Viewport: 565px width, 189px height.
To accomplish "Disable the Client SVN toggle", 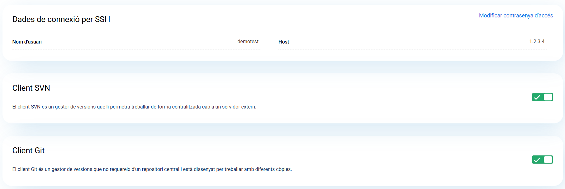I will 542,97.
